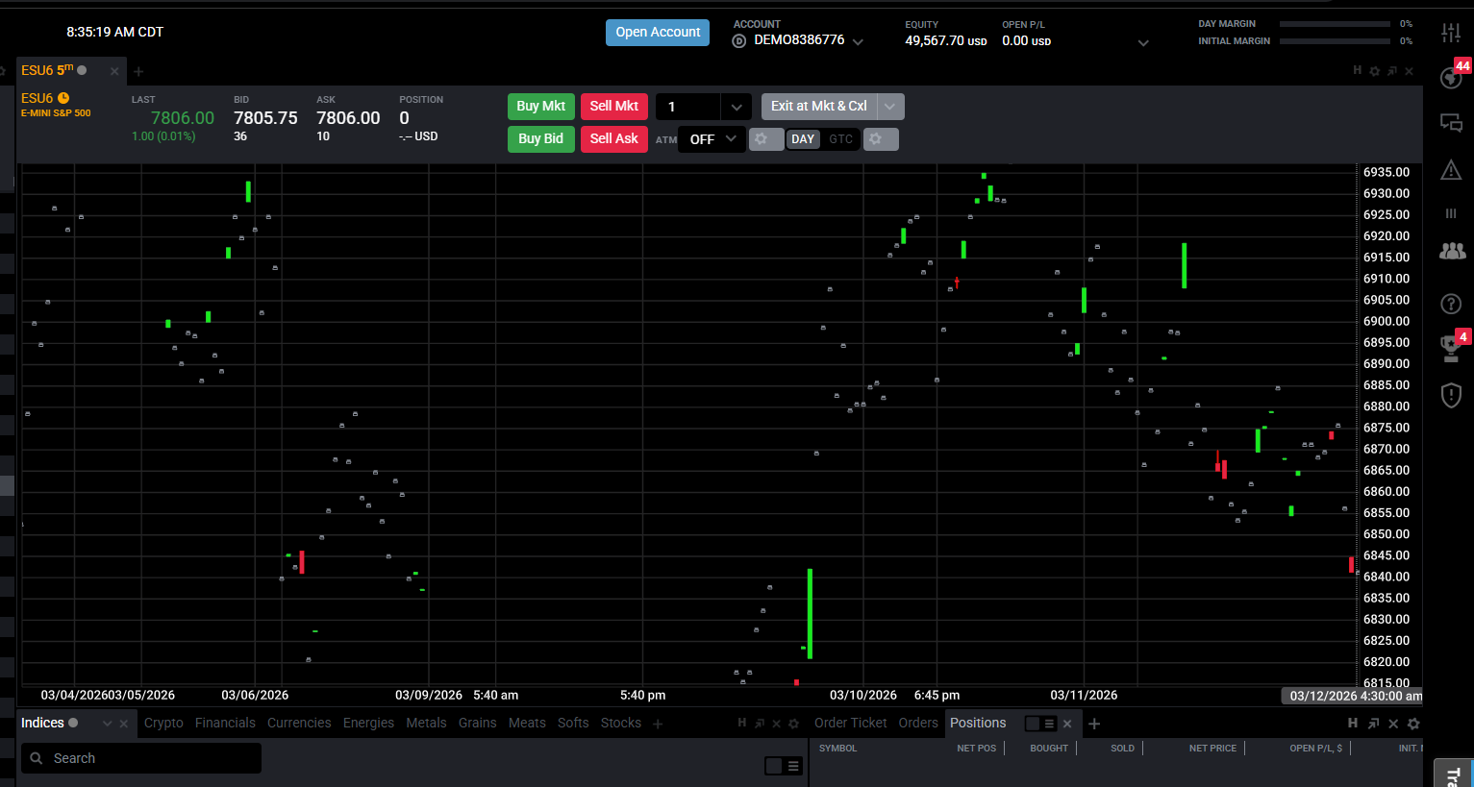Select GTC time-in-force

(x=841, y=139)
